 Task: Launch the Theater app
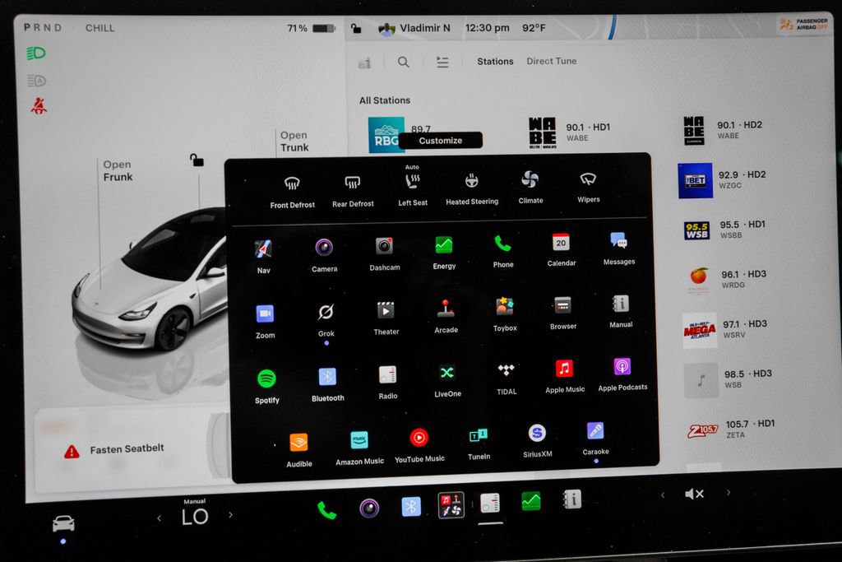coord(386,317)
